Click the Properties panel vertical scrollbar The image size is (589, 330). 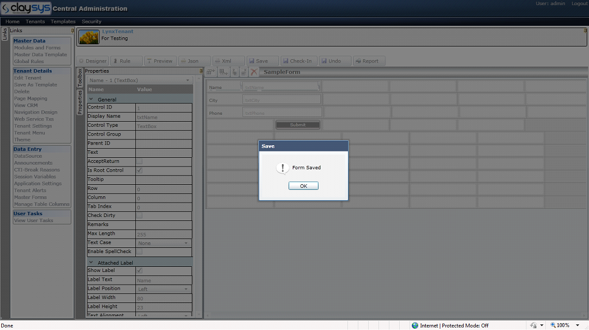pos(198,196)
